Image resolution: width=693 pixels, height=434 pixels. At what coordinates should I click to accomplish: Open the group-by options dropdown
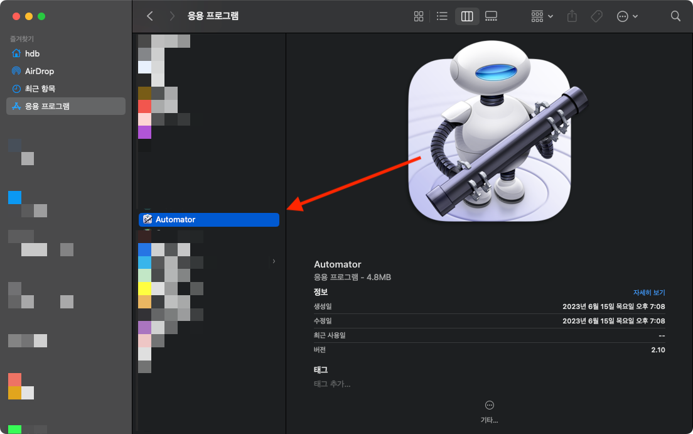[542, 16]
